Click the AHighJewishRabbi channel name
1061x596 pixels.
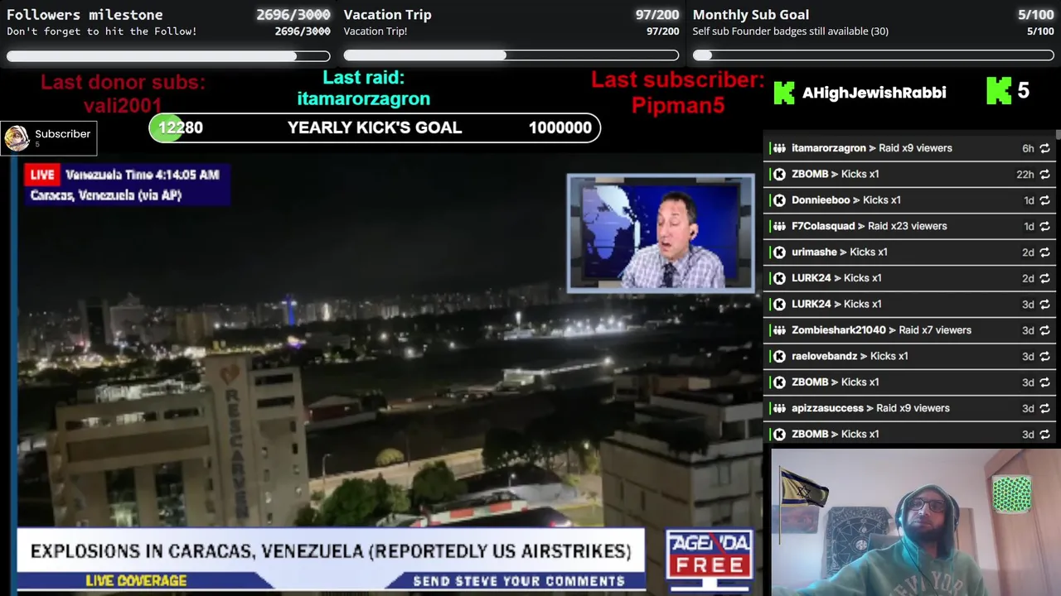pos(874,93)
